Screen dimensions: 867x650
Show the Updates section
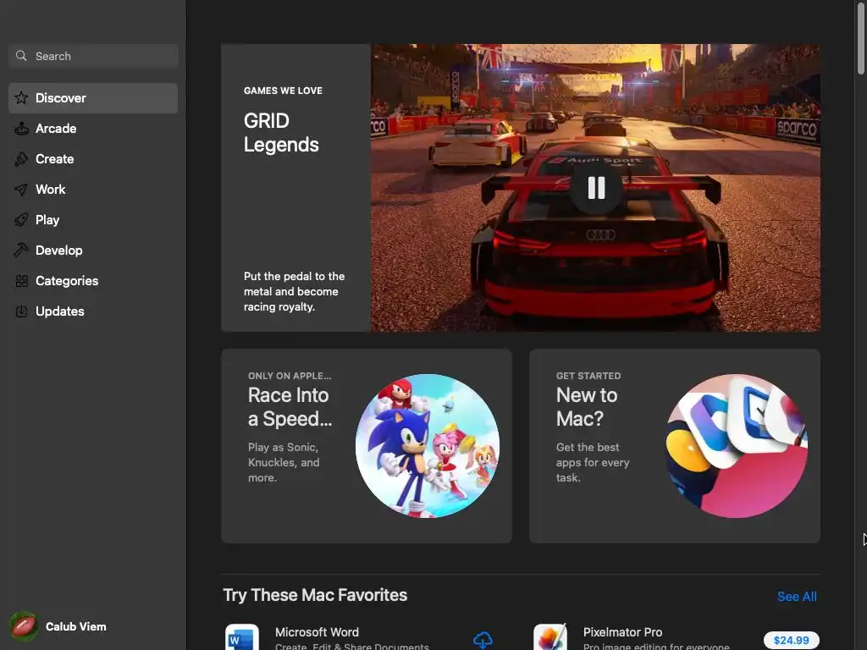coord(93,311)
